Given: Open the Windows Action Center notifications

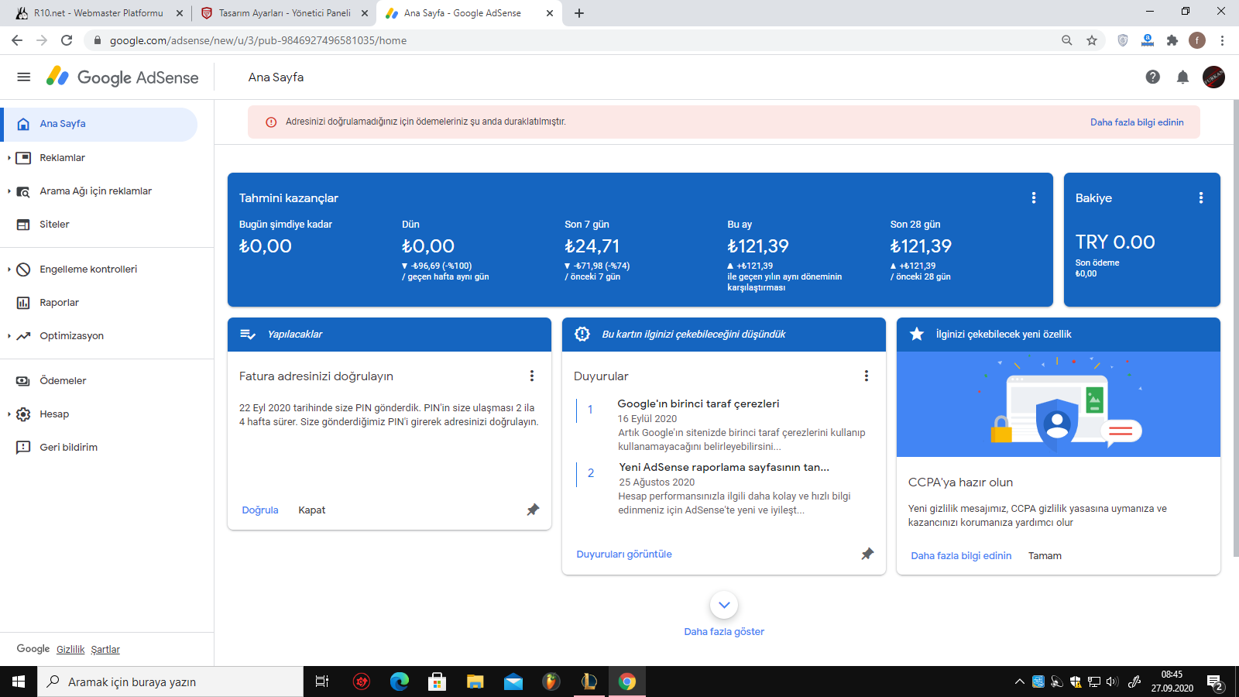Looking at the screenshot, I should coord(1215,682).
